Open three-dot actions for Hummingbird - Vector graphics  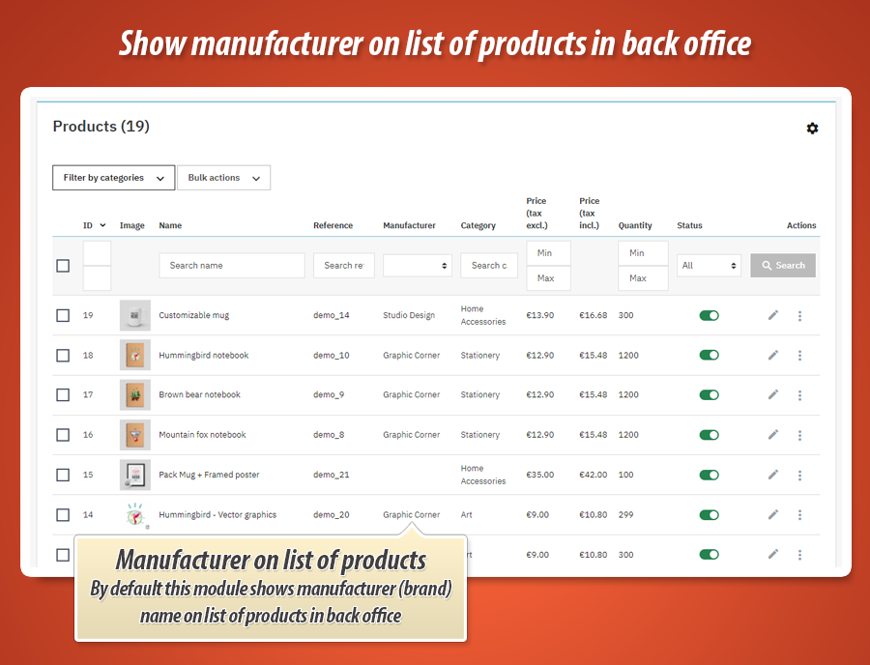pos(799,514)
